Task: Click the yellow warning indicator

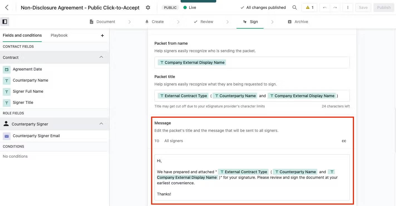Action: 309,7
